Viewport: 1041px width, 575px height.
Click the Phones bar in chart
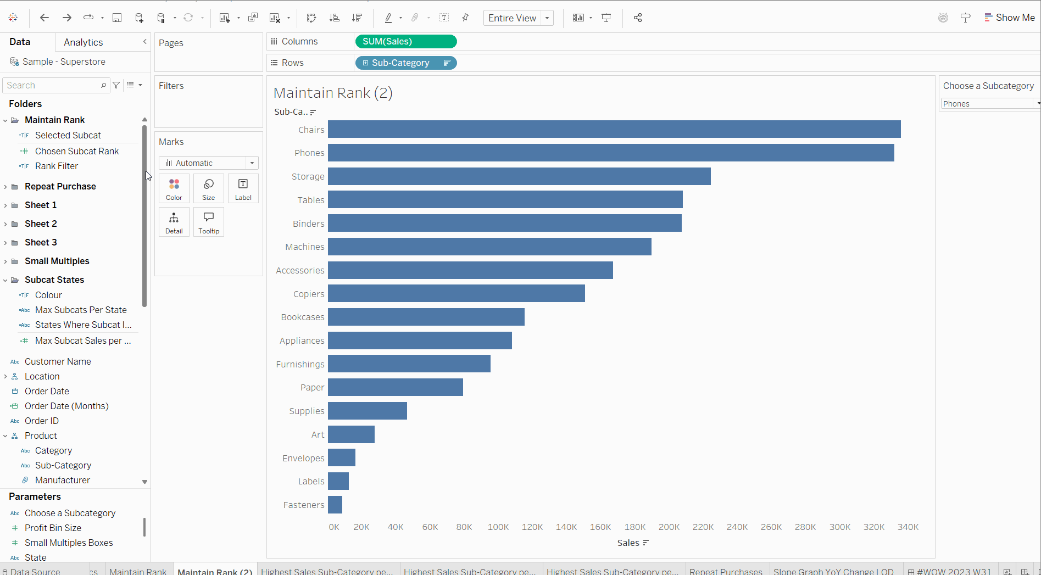click(x=610, y=153)
